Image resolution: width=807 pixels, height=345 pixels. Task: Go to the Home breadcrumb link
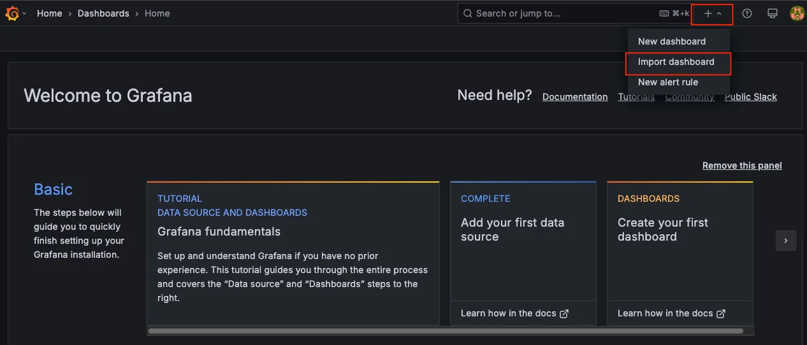(x=49, y=13)
